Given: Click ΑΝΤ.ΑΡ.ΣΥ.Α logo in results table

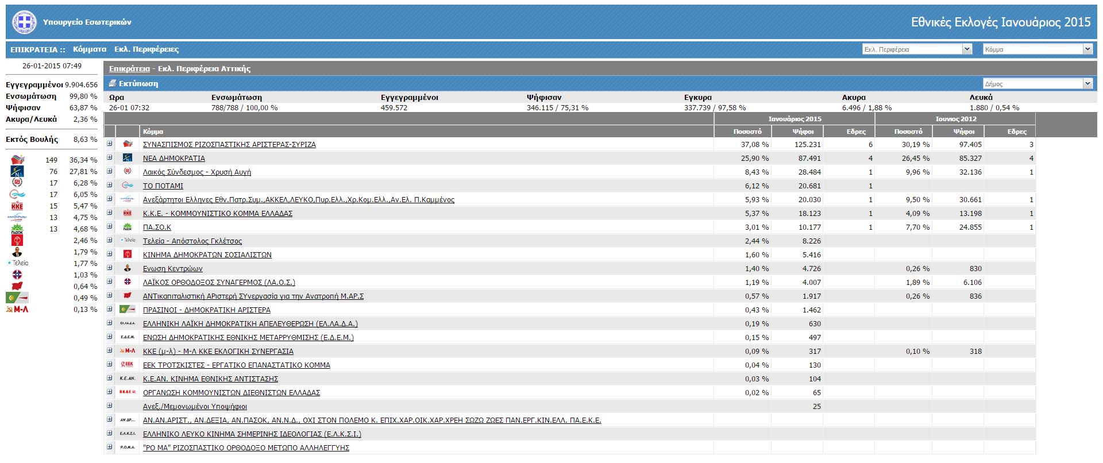Looking at the screenshot, I should [x=128, y=296].
